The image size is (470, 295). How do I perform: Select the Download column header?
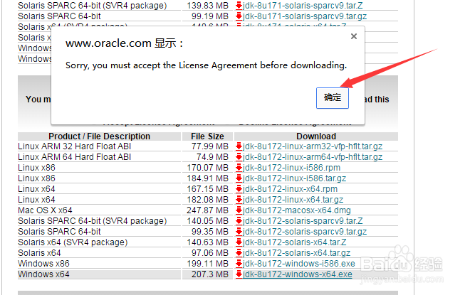(x=316, y=136)
